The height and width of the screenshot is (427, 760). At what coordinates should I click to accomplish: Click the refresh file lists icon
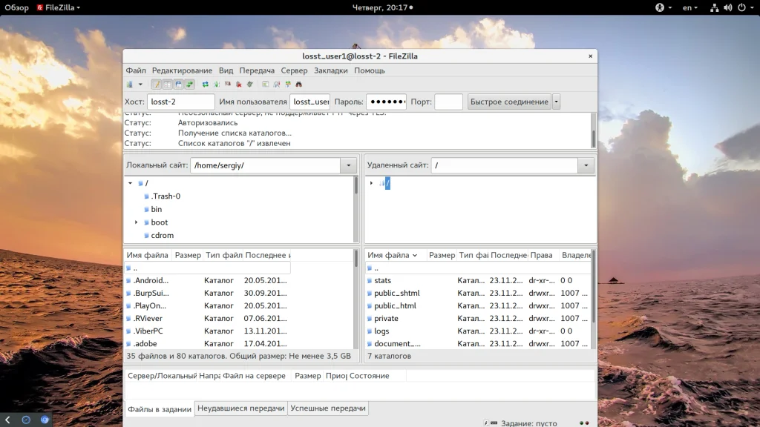click(206, 85)
